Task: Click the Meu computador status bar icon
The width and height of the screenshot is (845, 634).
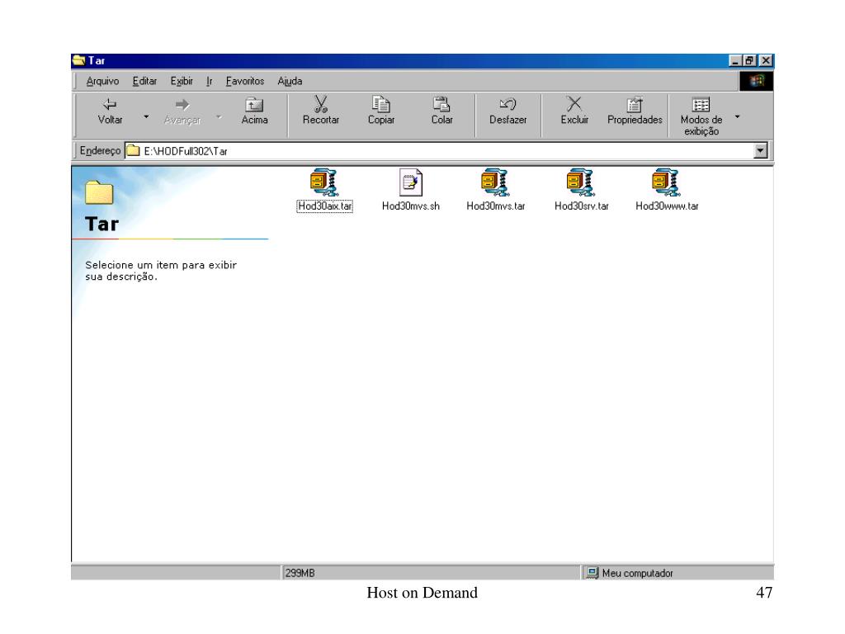Action: pos(592,573)
